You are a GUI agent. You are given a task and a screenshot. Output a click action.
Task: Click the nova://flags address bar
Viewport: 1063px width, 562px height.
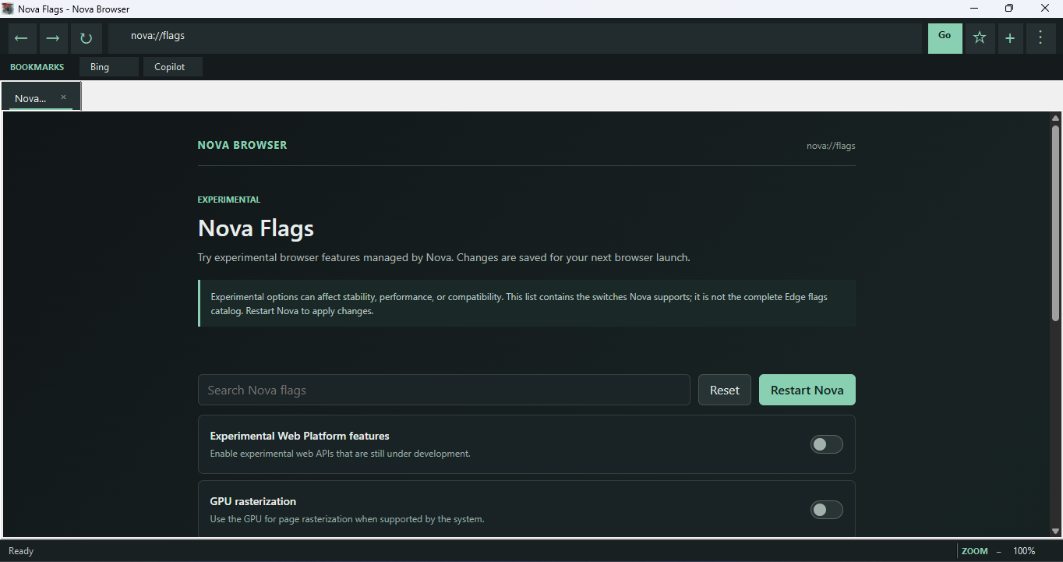[x=514, y=38]
